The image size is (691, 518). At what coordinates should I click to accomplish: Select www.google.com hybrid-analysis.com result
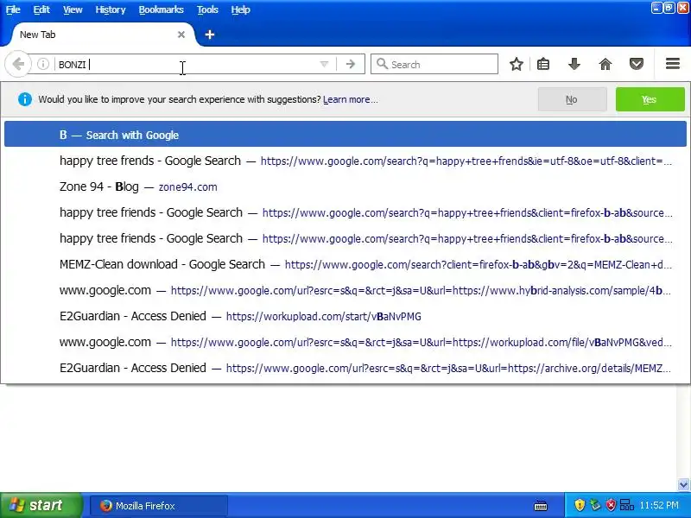click(x=345, y=290)
